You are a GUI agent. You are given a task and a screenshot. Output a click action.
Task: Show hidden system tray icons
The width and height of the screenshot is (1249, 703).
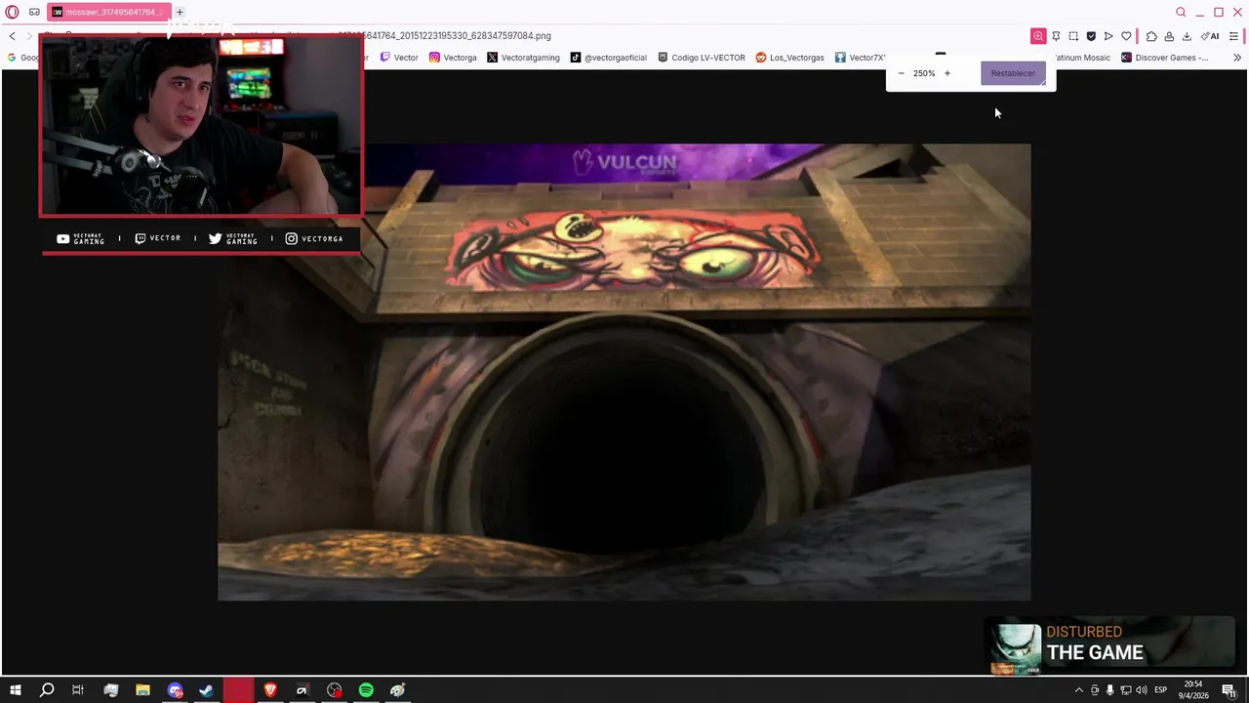click(x=1078, y=690)
